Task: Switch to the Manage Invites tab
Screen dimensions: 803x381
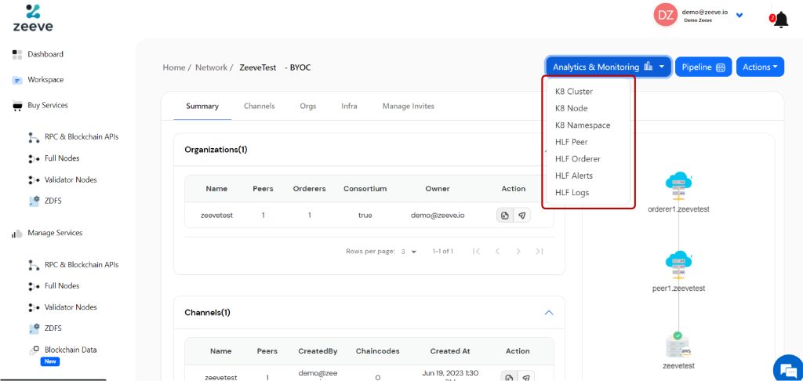Action: pos(408,106)
